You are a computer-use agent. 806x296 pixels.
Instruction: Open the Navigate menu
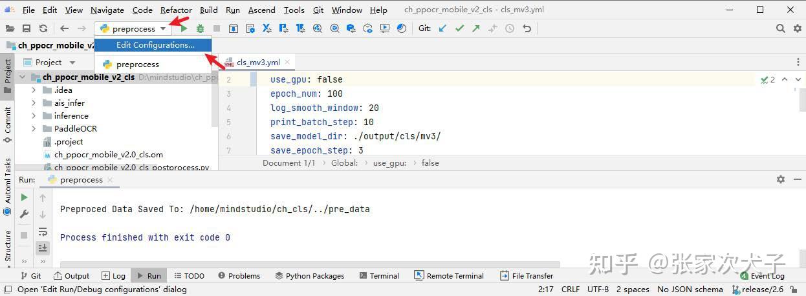click(x=107, y=10)
